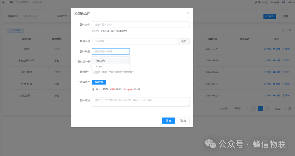Click the 固件描述 textarea

point(141,102)
